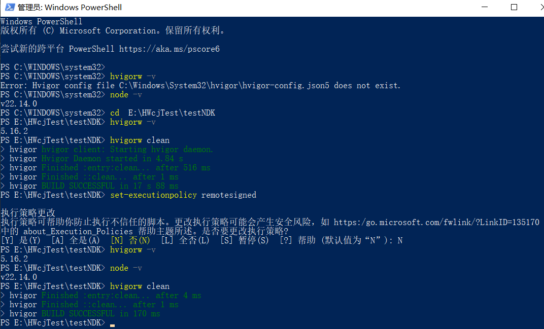Click the Error hvigor-config.json5 message line
The height and width of the screenshot is (329, 544).
point(200,85)
